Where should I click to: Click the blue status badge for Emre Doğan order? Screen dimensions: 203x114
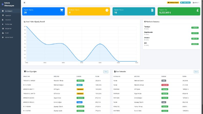[80, 102]
